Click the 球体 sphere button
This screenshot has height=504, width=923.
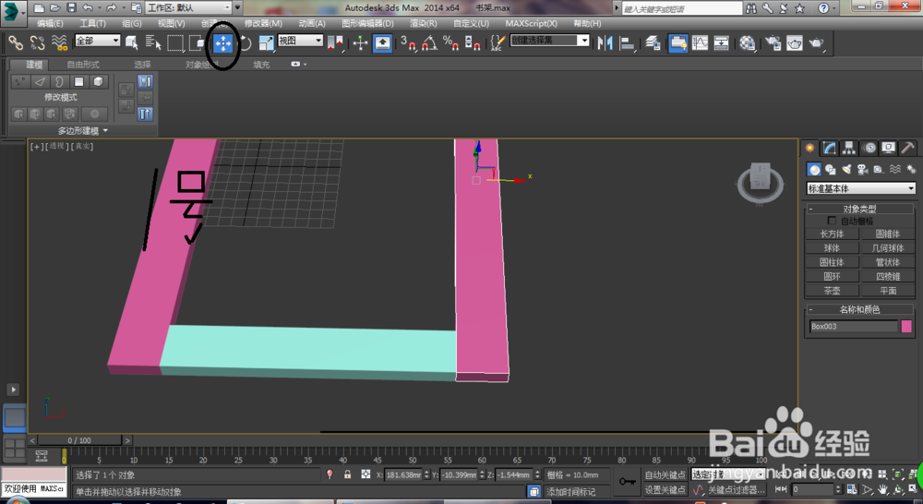click(x=832, y=248)
